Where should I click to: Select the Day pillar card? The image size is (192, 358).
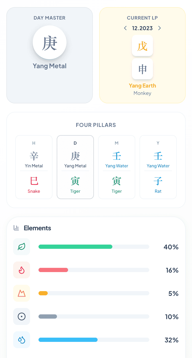[75, 167]
